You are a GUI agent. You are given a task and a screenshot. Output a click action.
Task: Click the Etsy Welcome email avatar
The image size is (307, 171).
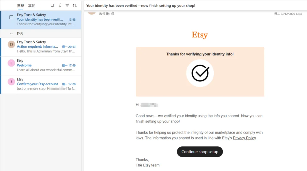(x=11, y=63)
